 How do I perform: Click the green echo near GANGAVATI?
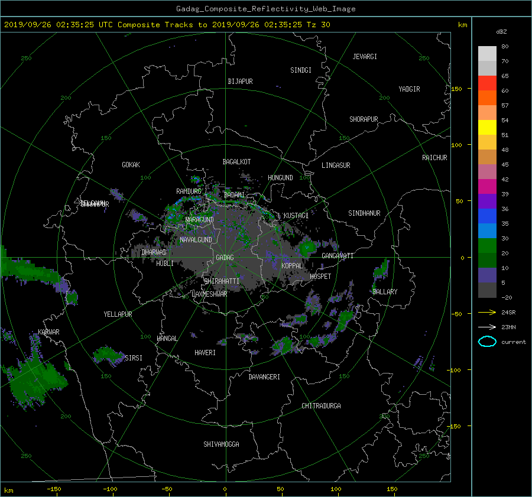[307, 247]
